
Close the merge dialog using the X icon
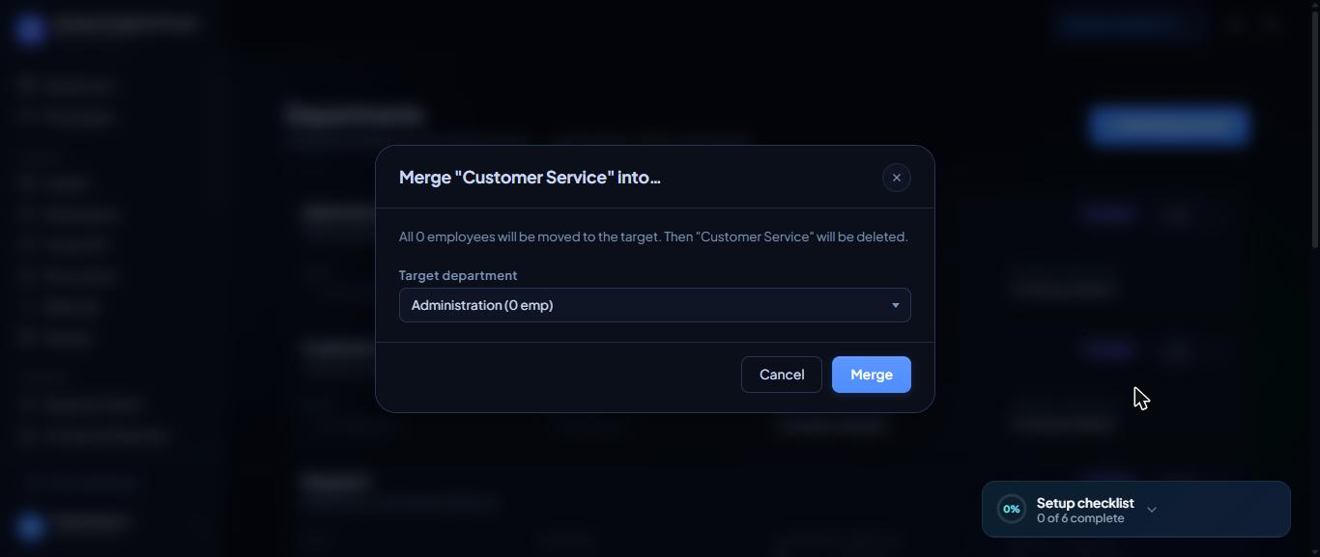point(897,178)
